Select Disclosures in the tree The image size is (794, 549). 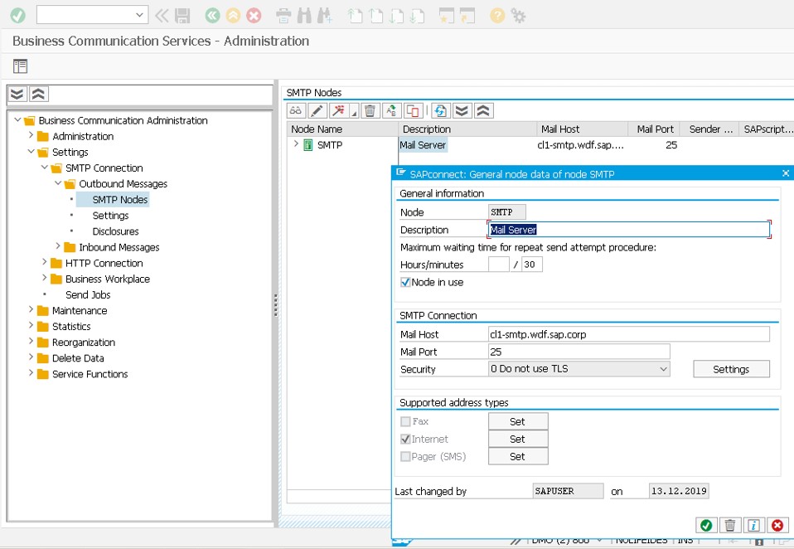tap(115, 231)
